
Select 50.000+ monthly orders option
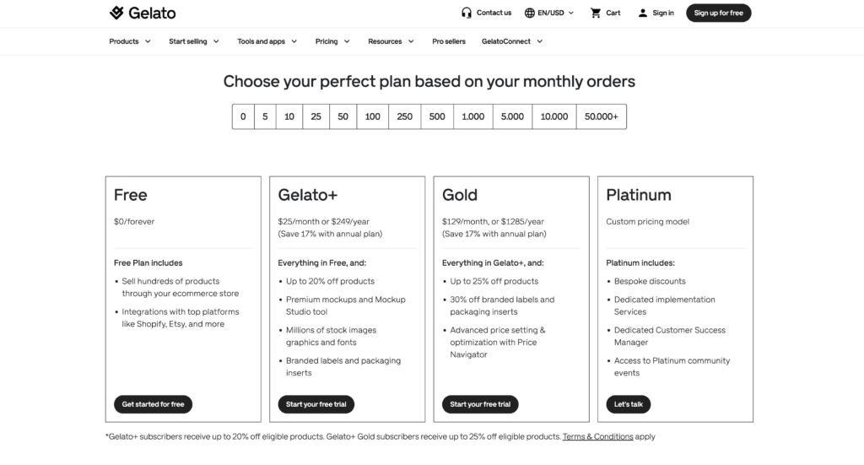pos(601,116)
